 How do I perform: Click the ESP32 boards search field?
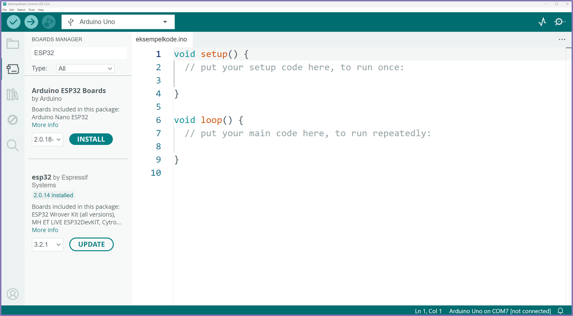point(79,53)
